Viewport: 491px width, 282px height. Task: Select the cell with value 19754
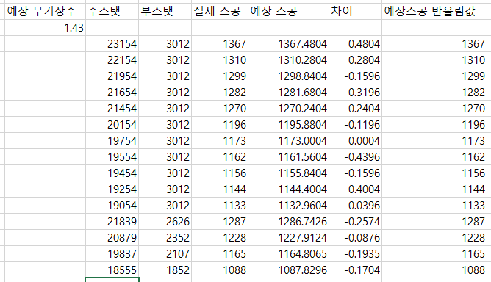point(112,141)
